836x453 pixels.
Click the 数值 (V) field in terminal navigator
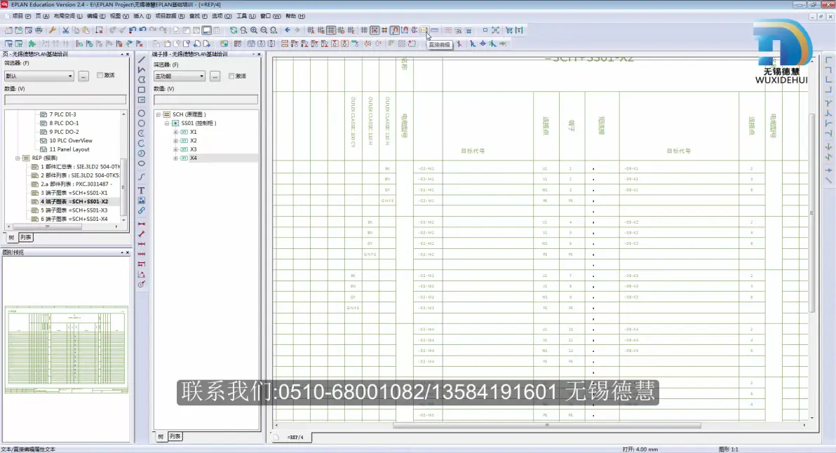[x=205, y=100]
